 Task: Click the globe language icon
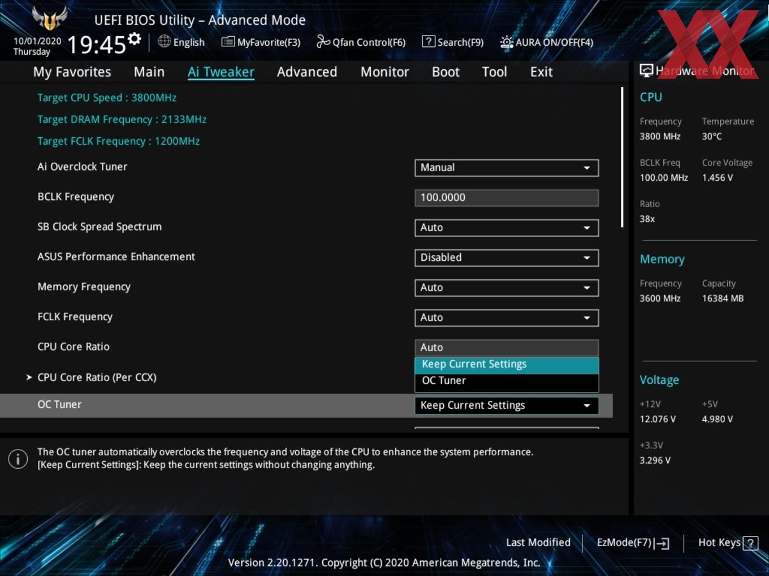(164, 41)
